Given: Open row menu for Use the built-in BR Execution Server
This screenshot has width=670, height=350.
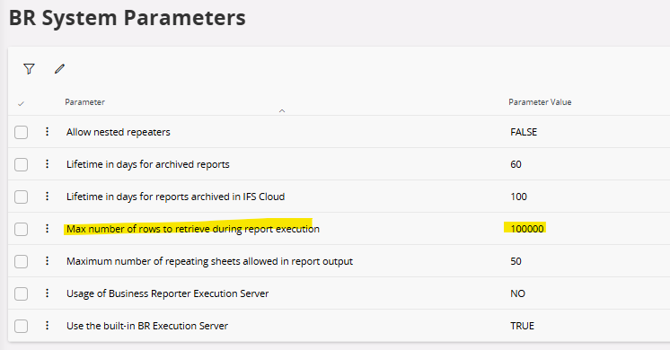Looking at the screenshot, I should coord(47,326).
